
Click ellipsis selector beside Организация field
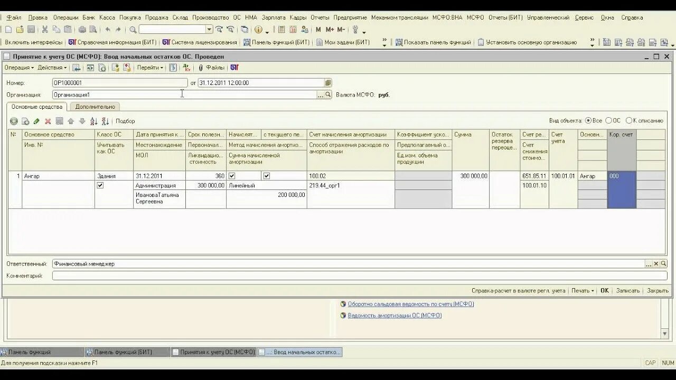[x=320, y=95]
